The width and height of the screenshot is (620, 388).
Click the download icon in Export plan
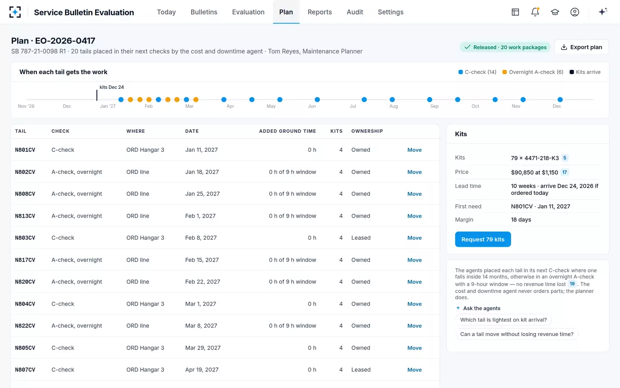coord(564,47)
